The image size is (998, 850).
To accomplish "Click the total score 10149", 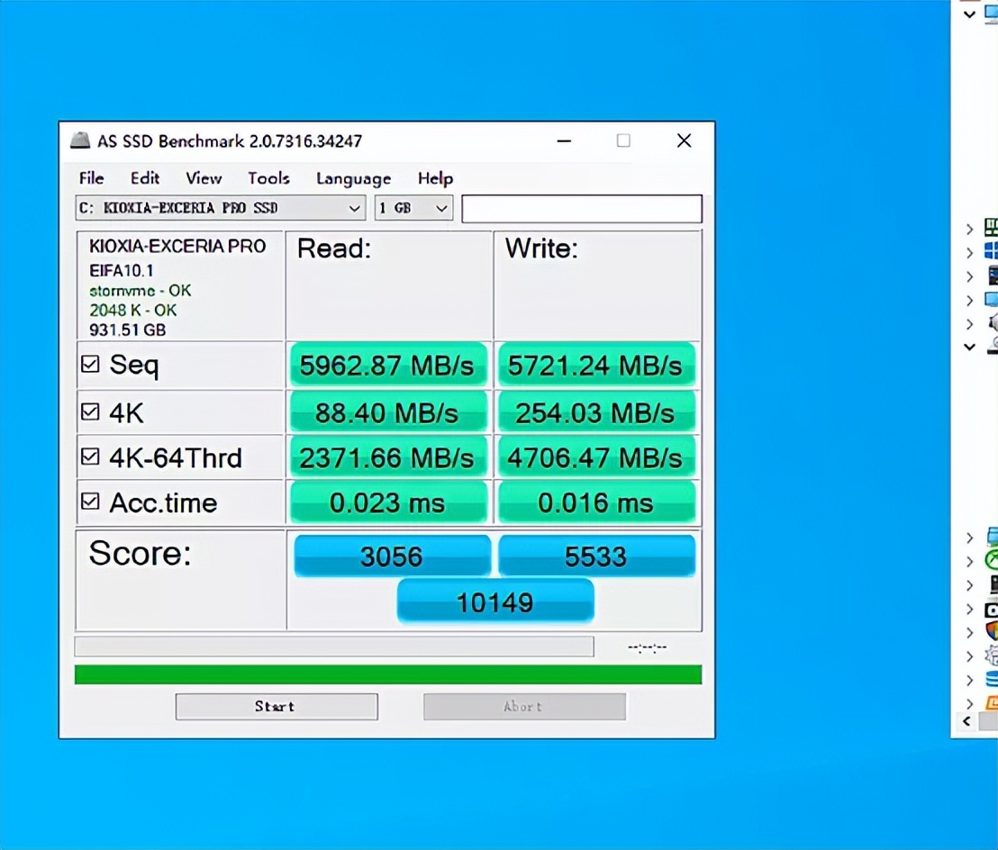I will coord(495,601).
